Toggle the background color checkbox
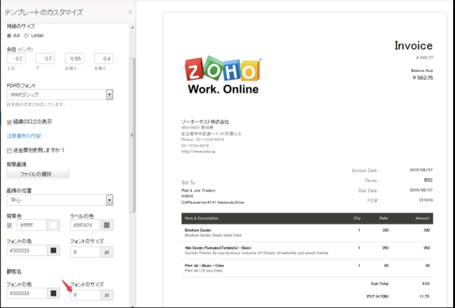This screenshot has height=308, width=455. click(9, 225)
